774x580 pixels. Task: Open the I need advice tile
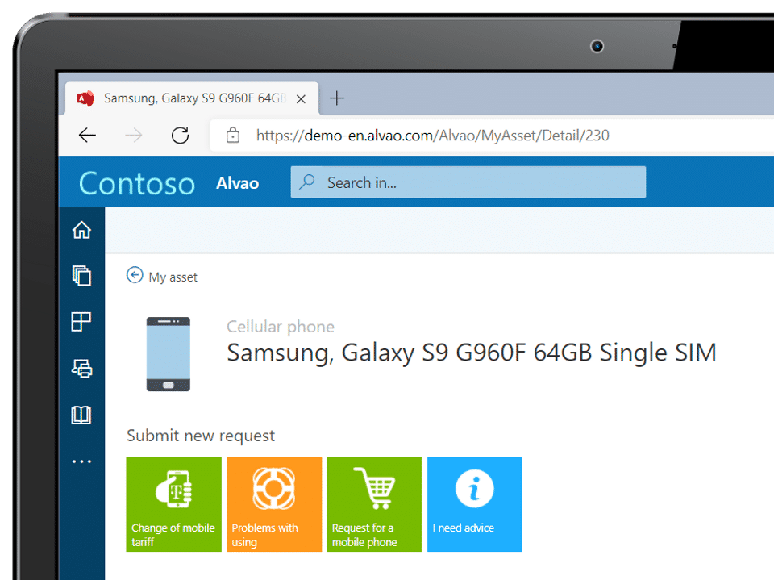474,504
